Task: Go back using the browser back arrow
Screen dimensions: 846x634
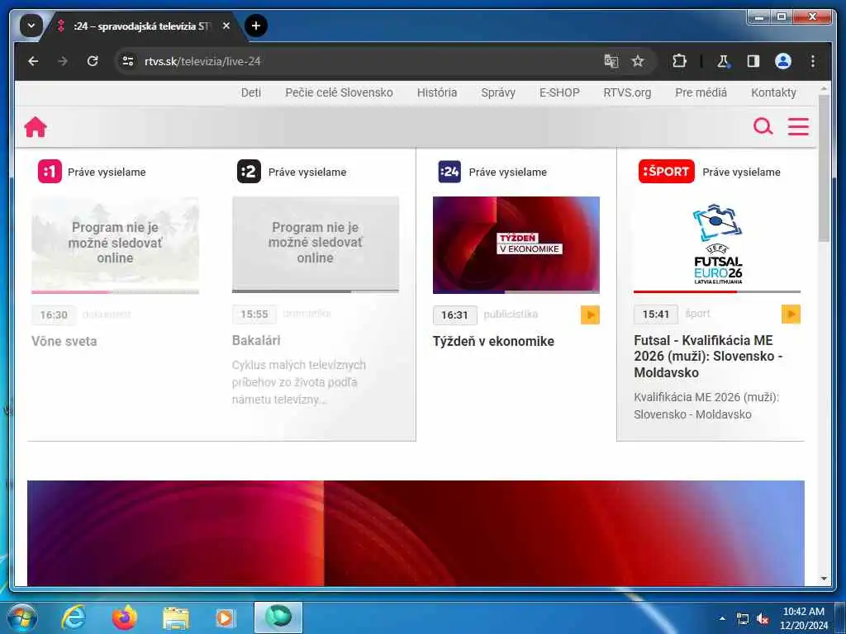Action: 33,61
